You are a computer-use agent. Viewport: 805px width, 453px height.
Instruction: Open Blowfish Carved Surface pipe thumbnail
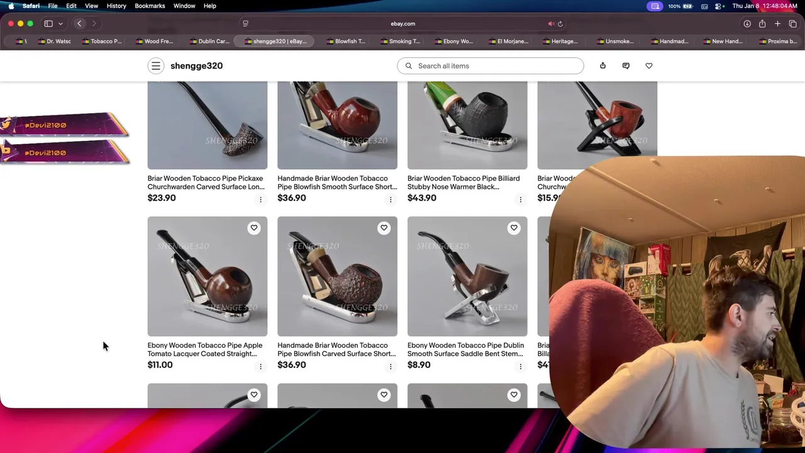(x=337, y=276)
